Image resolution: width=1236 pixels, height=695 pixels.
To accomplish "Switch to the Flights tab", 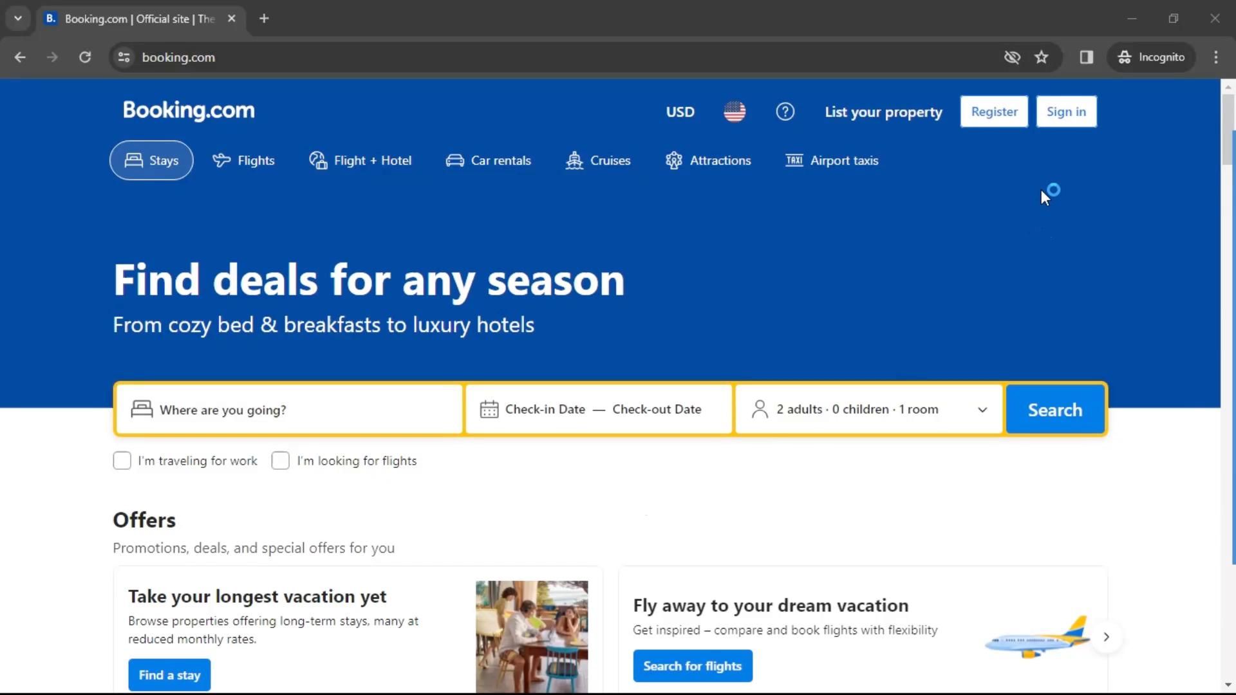I will click(x=243, y=160).
